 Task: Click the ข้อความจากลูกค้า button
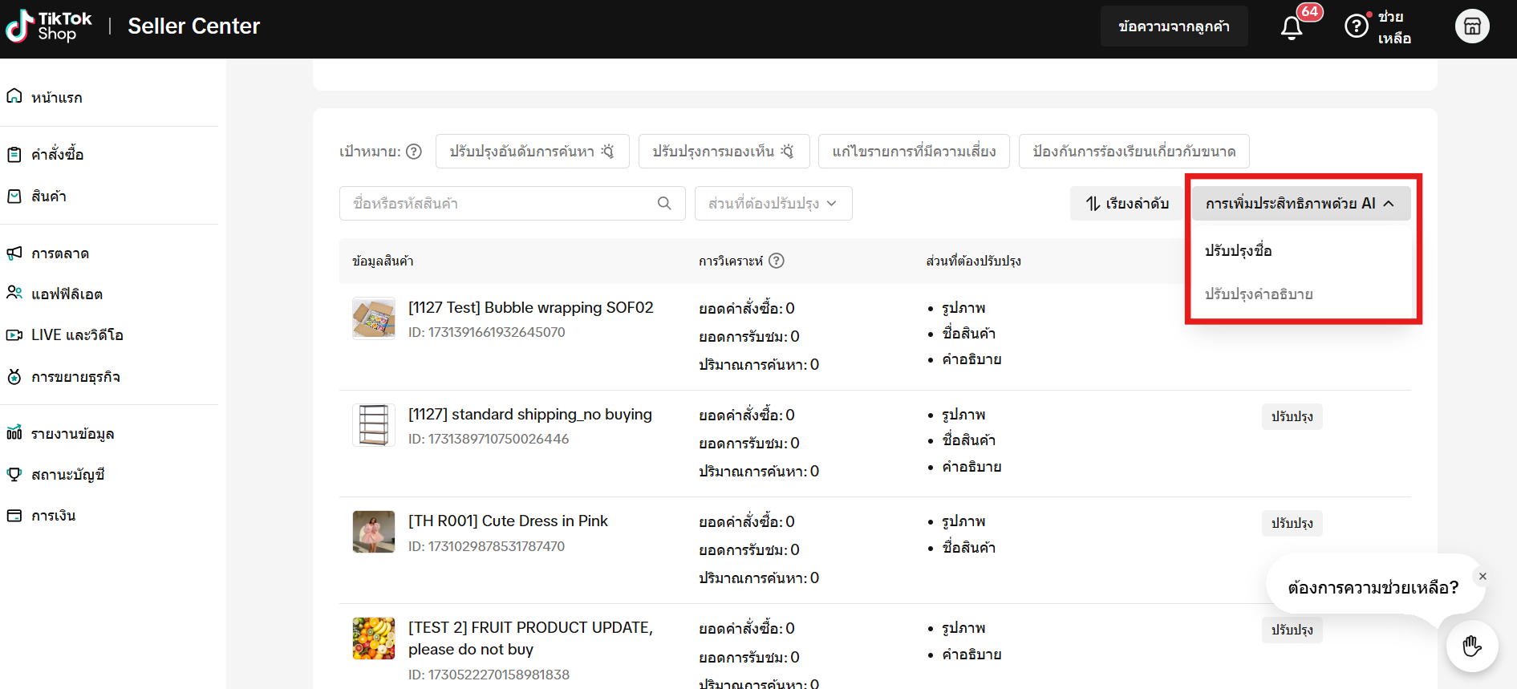pyautogui.click(x=1174, y=26)
